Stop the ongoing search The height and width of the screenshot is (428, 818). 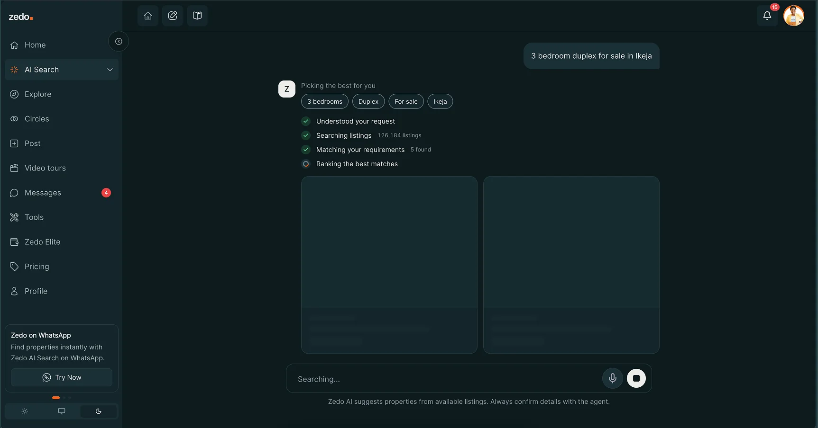point(636,378)
